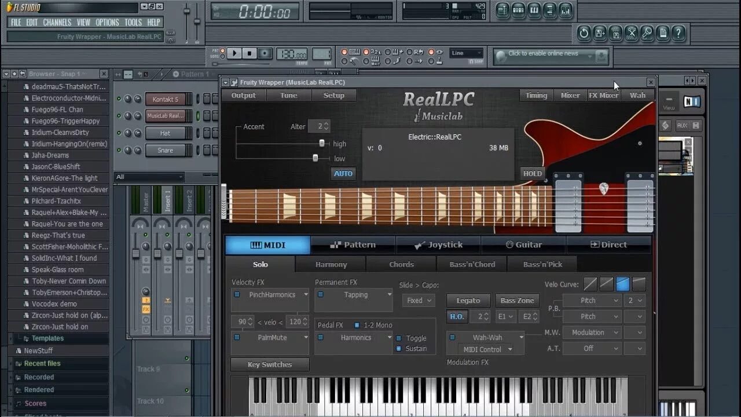Click the Legato button
The width and height of the screenshot is (741, 417).
[468, 301]
